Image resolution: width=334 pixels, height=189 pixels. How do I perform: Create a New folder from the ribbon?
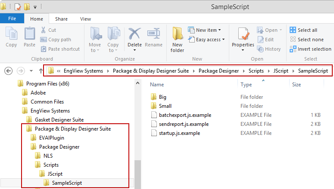177,40
